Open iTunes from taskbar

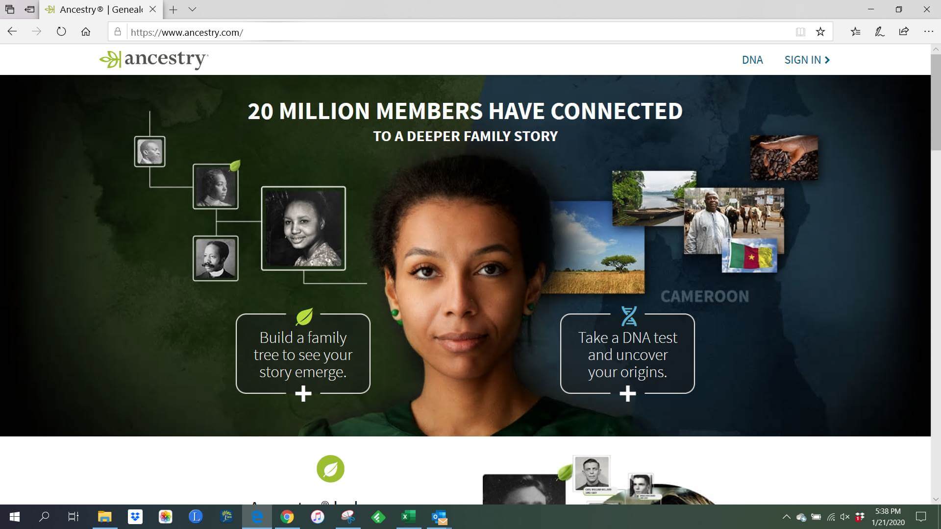(318, 517)
